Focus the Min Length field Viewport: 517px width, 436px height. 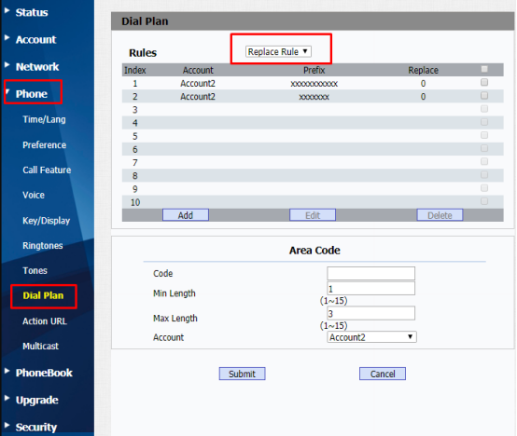point(370,289)
